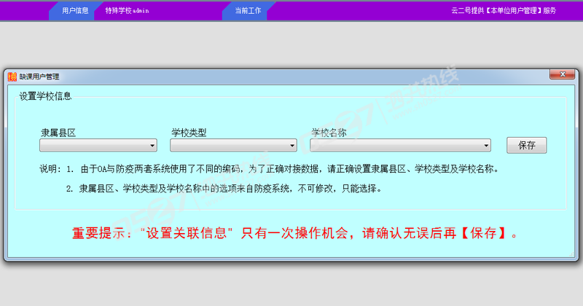Click inside the 隶属县区 combo box field
This screenshot has width=583, height=306.
(94, 145)
